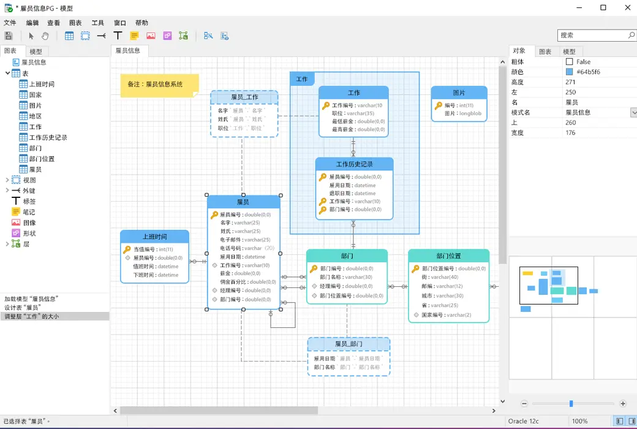Open the 帮助 menu
The width and height of the screenshot is (637, 429).
point(141,23)
